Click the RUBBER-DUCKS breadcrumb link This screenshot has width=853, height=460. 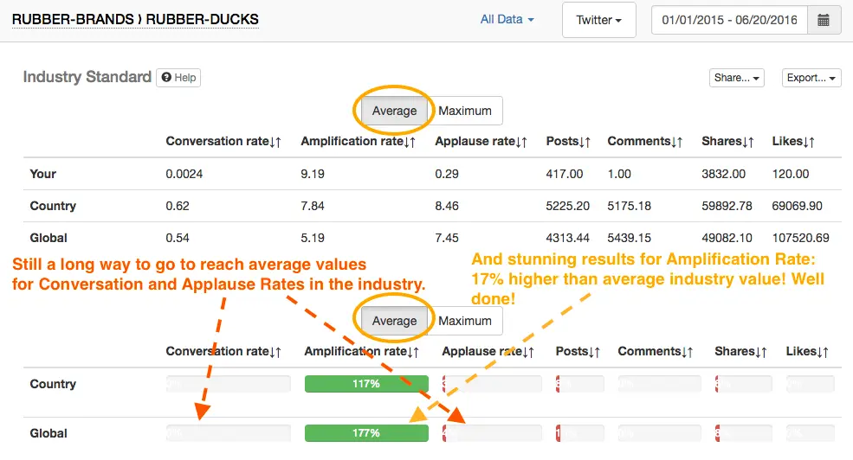click(204, 19)
